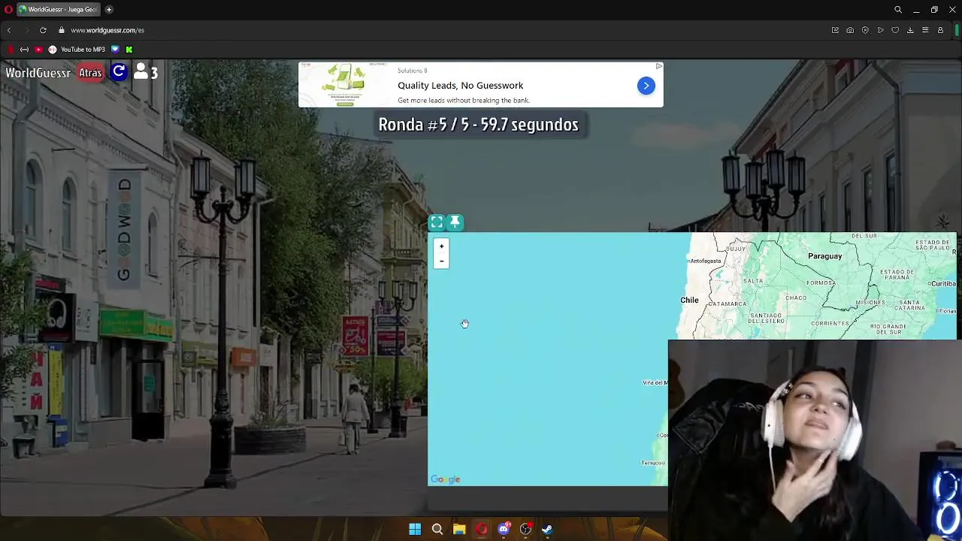Screen dimensions: 962x541
Task: Open OBS Studio from the taskbar
Action: click(x=525, y=530)
